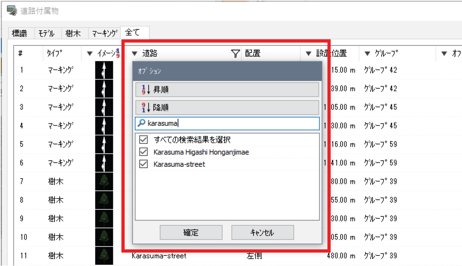Open the グループ column dropdown arrow
Screen dimensions: 462x266
tap(367, 54)
